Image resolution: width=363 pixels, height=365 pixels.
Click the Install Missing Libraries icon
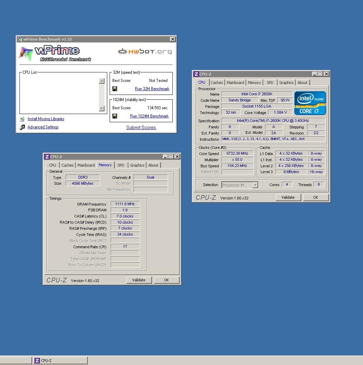tap(22, 119)
